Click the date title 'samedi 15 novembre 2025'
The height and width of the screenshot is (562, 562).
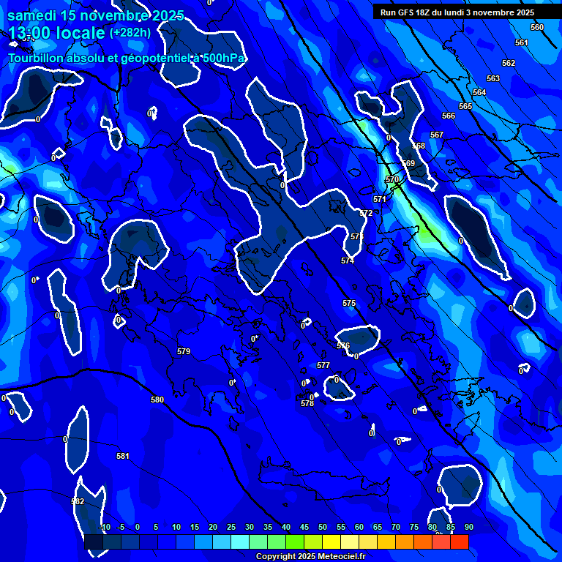(x=95, y=15)
